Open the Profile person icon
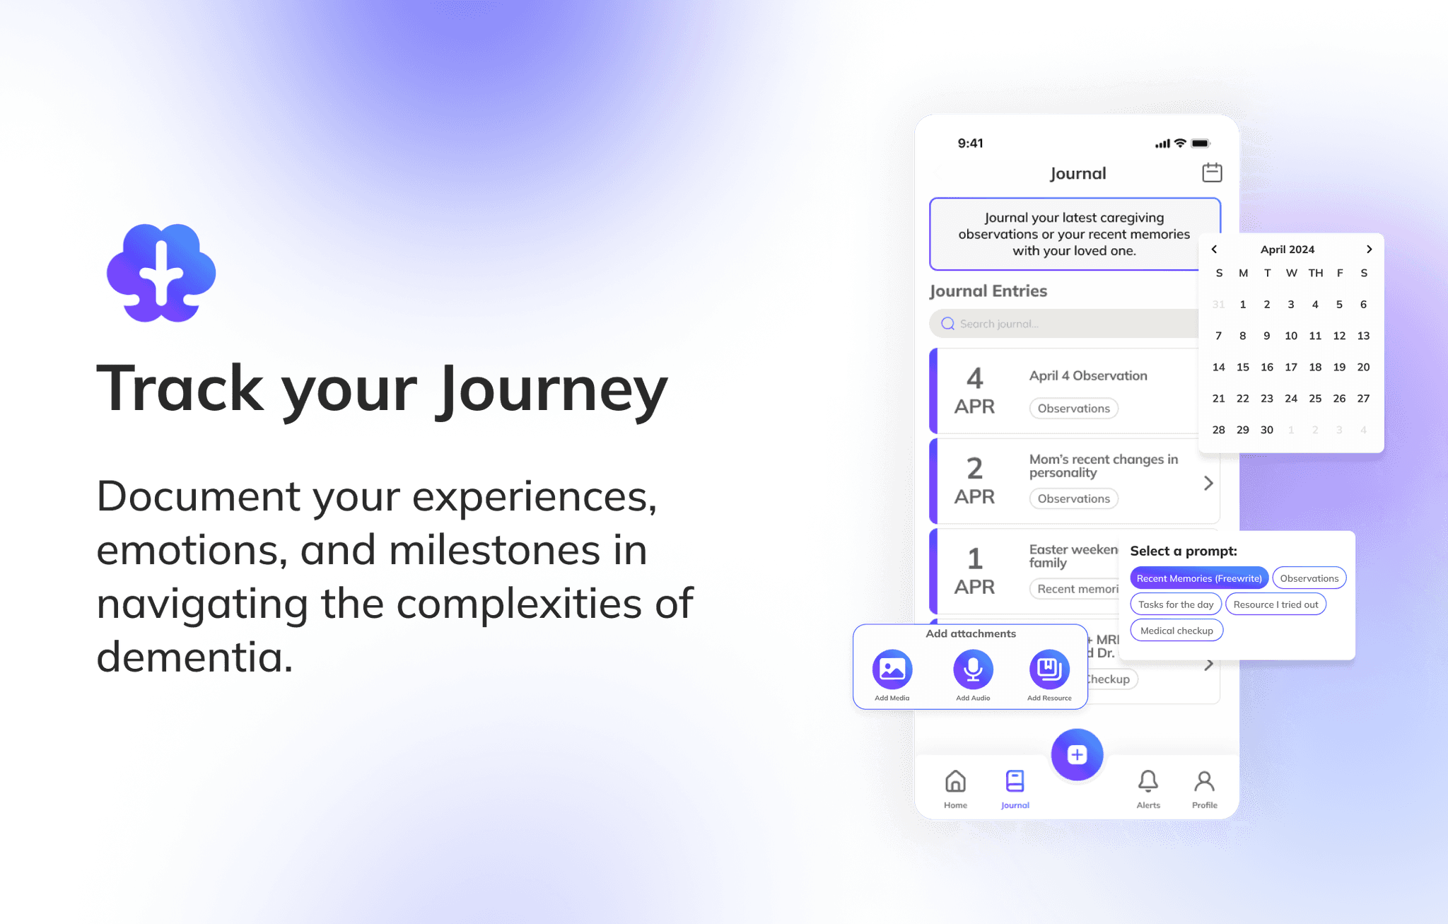Screen dimensions: 1448x924 click(x=1204, y=782)
